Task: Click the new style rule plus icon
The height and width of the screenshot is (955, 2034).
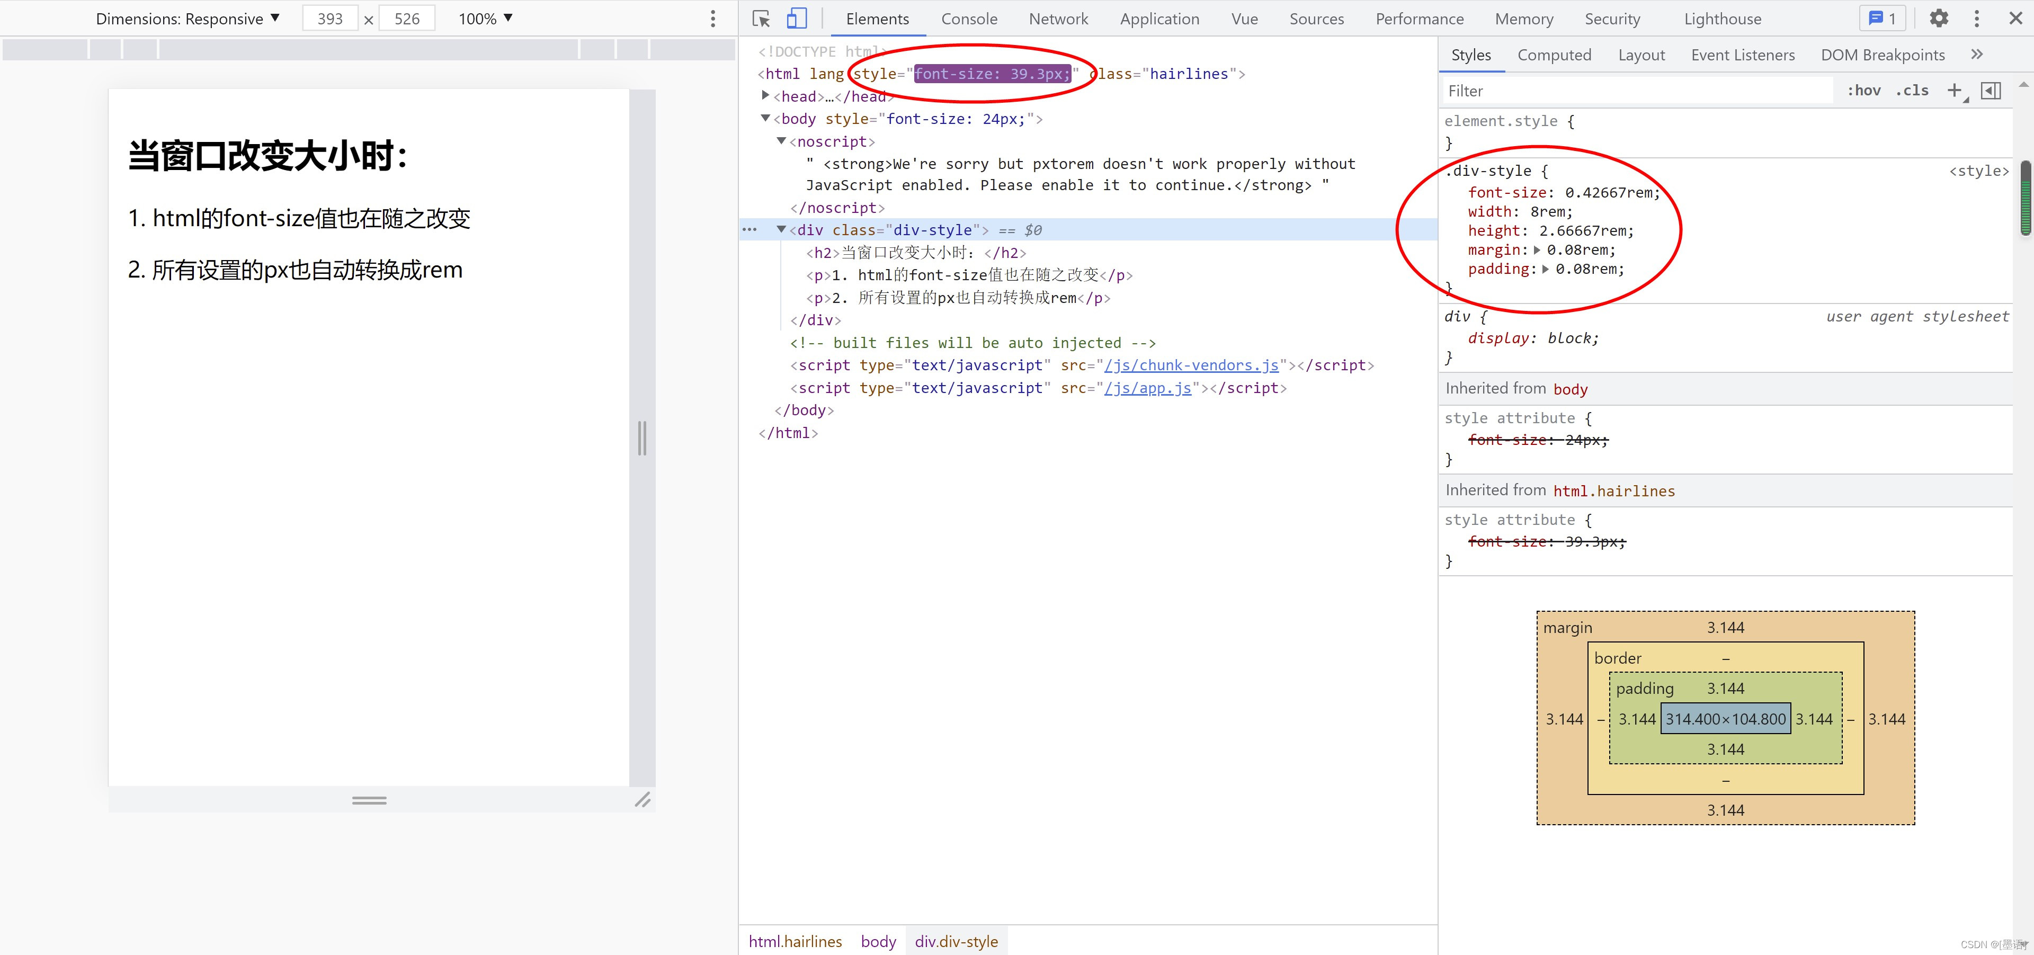Action: coord(1956,91)
